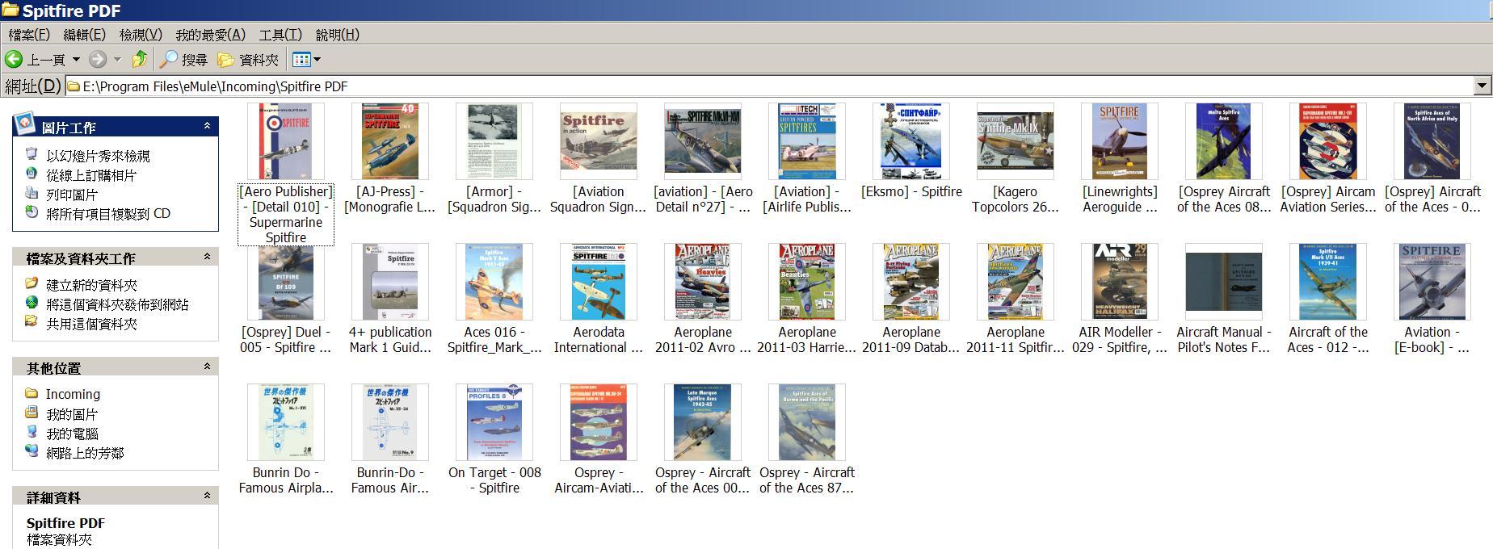Select the Aircraft Manual Pilot's Notes thumbnail
The width and height of the screenshot is (1493, 549).
coord(1224,282)
